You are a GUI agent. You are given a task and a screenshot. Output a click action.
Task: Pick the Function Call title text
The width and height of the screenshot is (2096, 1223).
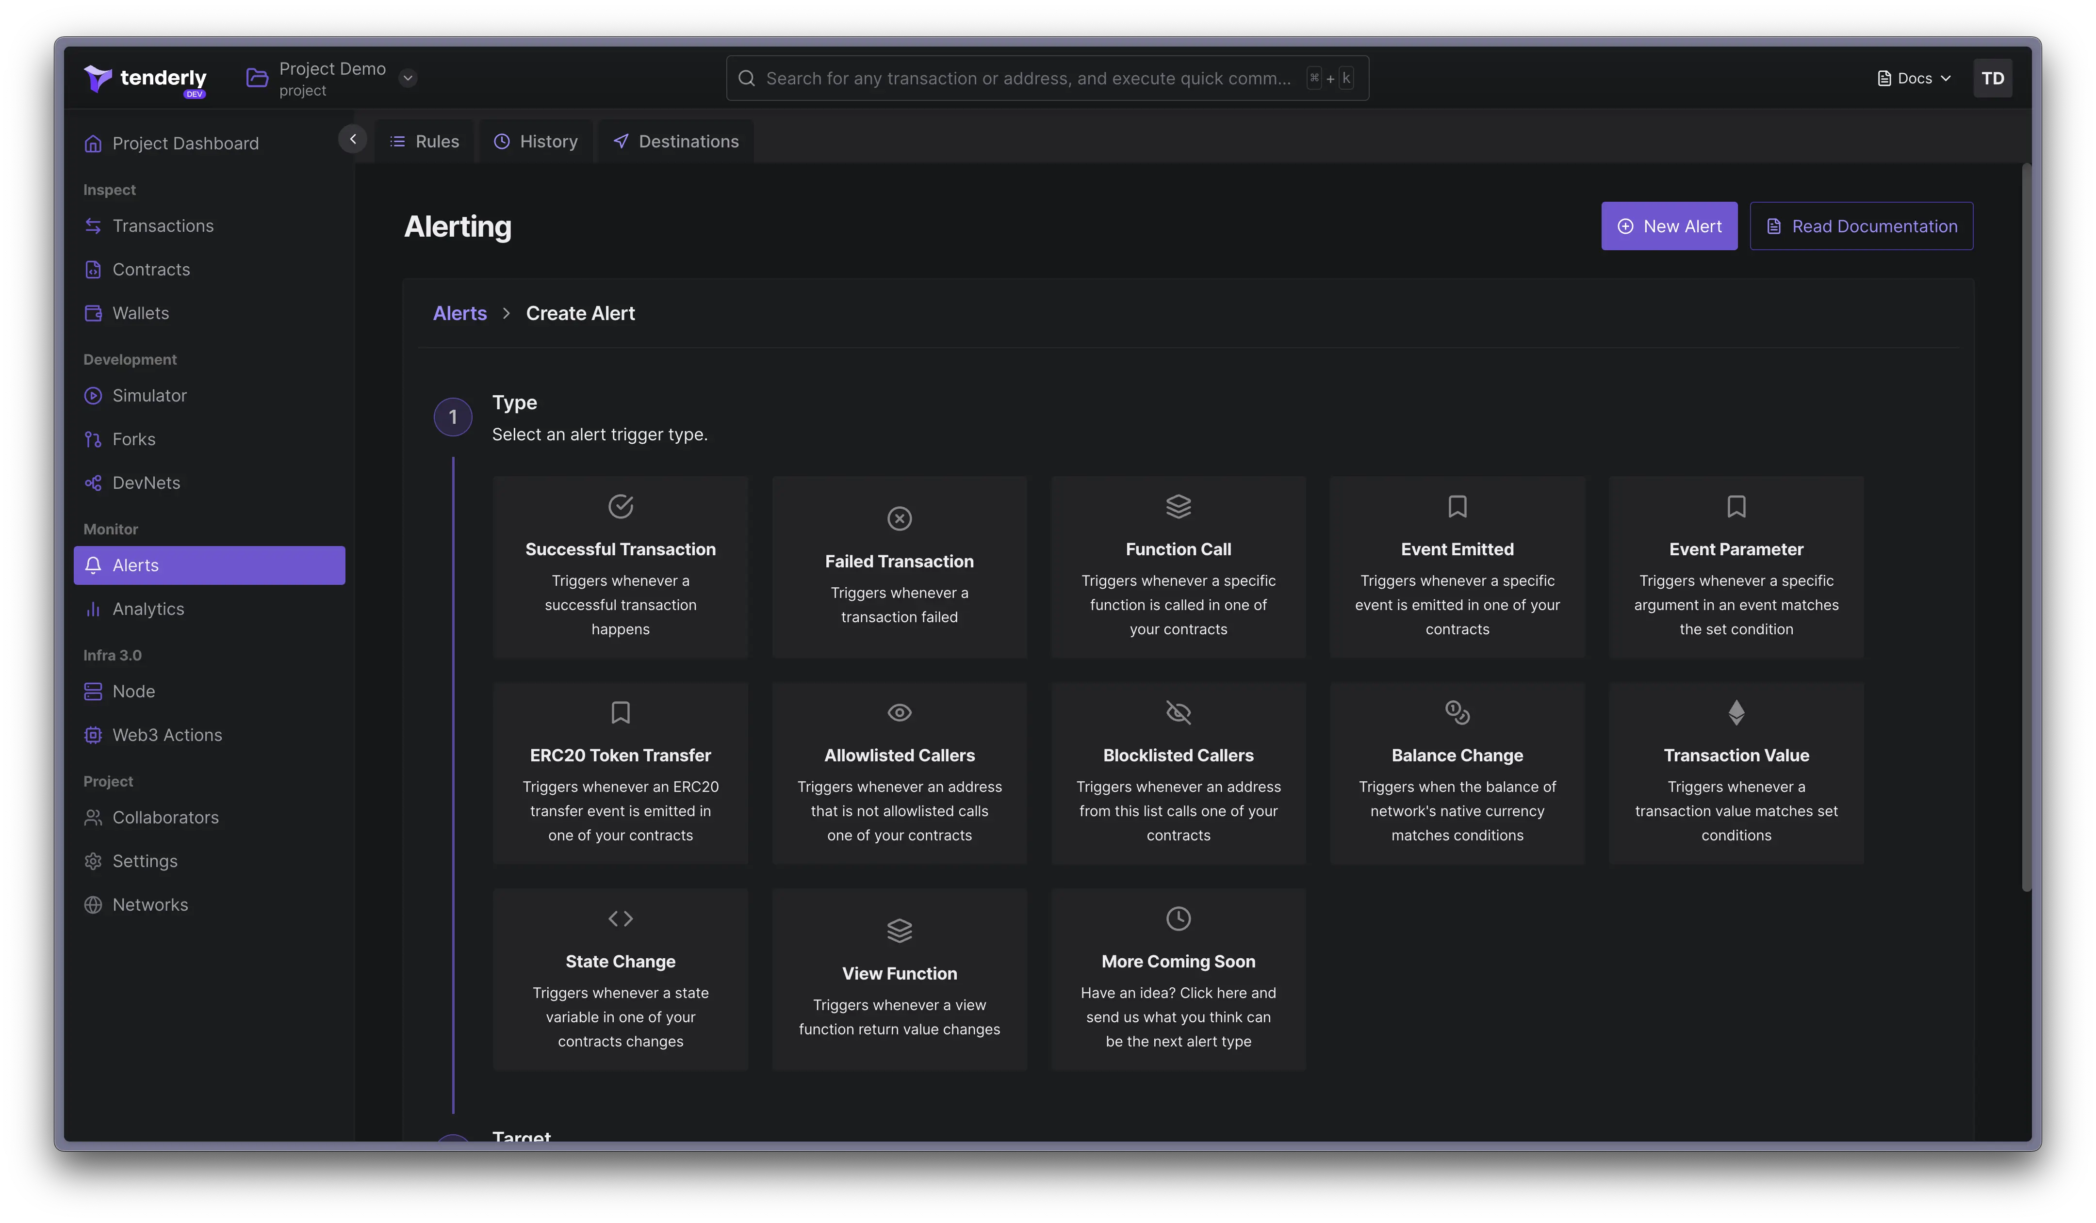pyautogui.click(x=1178, y=549)
